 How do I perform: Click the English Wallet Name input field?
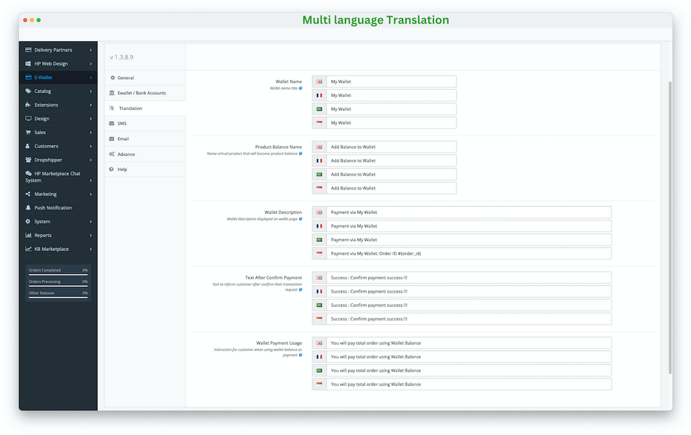tap(392, 81)
